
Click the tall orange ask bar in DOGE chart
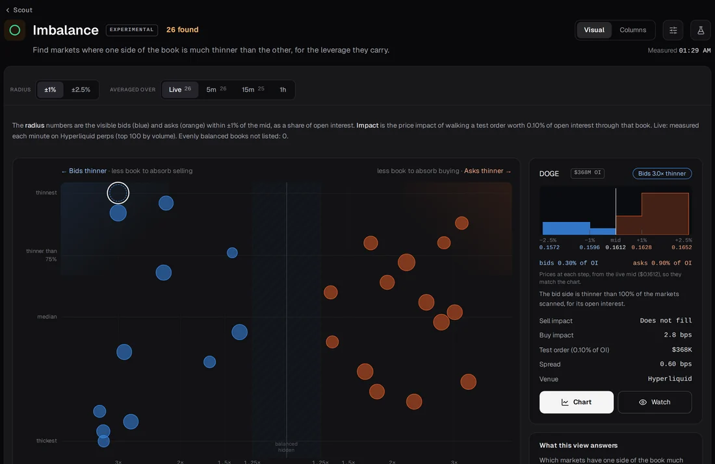665,214
